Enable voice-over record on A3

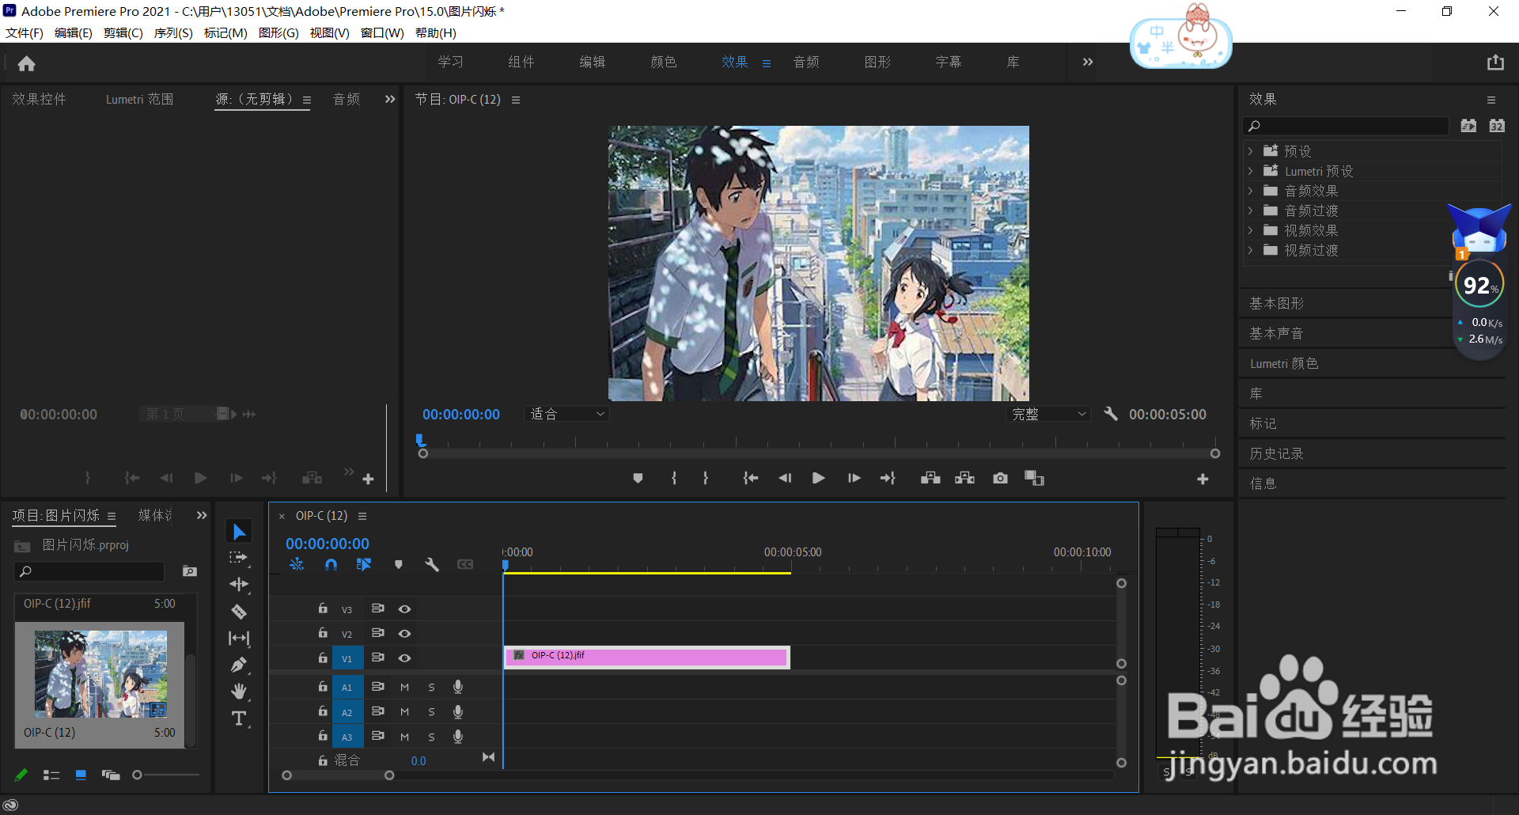point(457,737)
